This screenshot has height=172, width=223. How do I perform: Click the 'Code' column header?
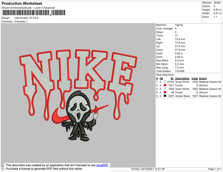pos(195,79)
